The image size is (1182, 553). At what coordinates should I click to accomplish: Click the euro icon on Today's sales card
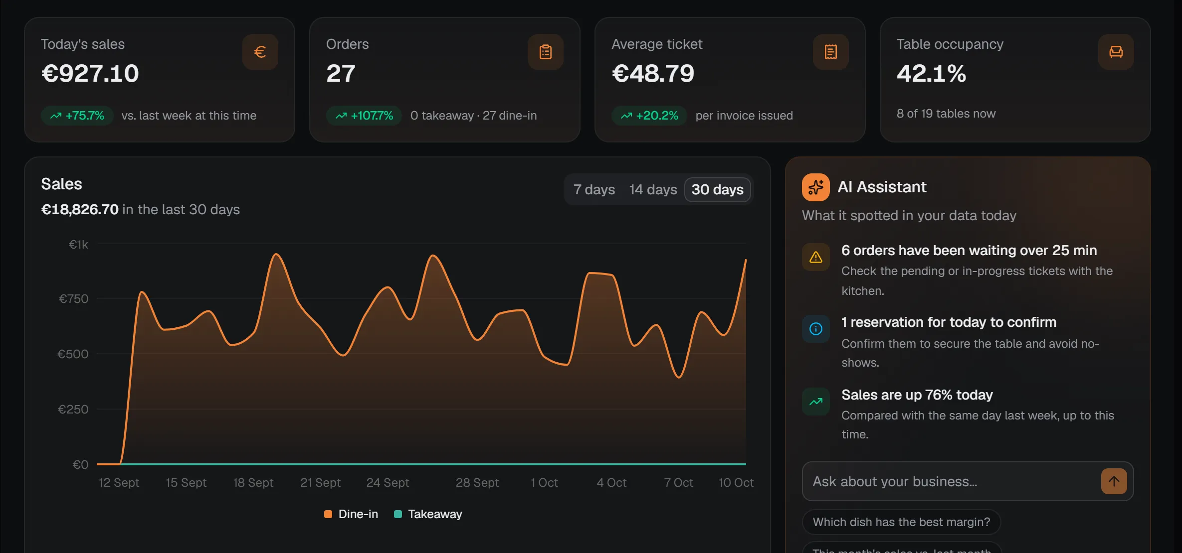pyautogui.click(x=260, y=52)
